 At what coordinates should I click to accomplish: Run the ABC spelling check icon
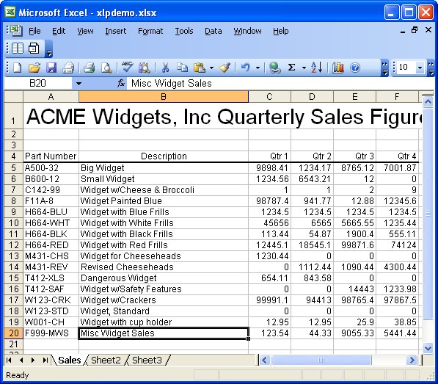click(127, 68)
